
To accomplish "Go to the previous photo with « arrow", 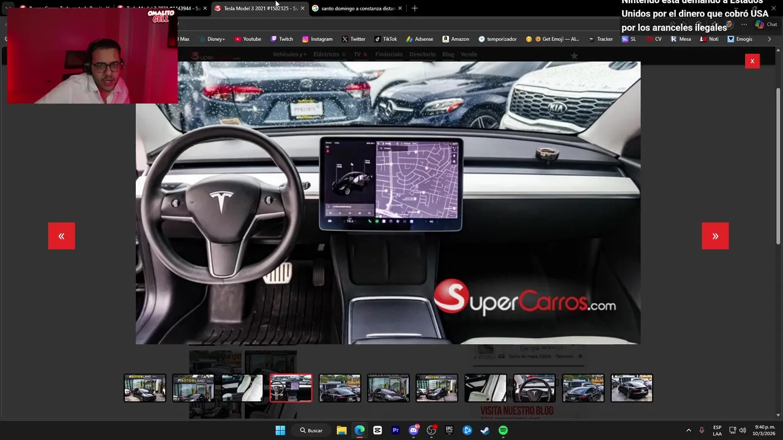I will tap(61, 236).
